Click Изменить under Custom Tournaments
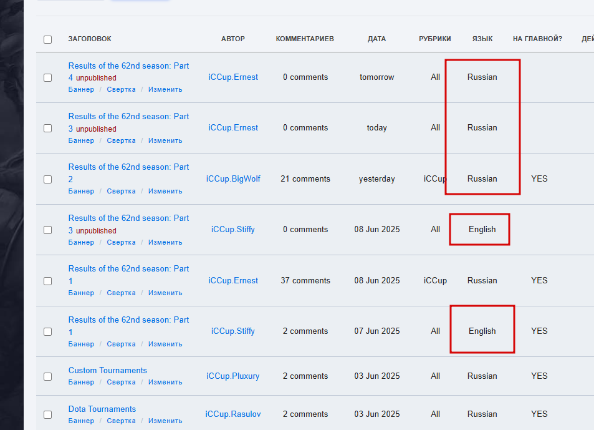This screenshot has width=594, height=430. point(165,382)
